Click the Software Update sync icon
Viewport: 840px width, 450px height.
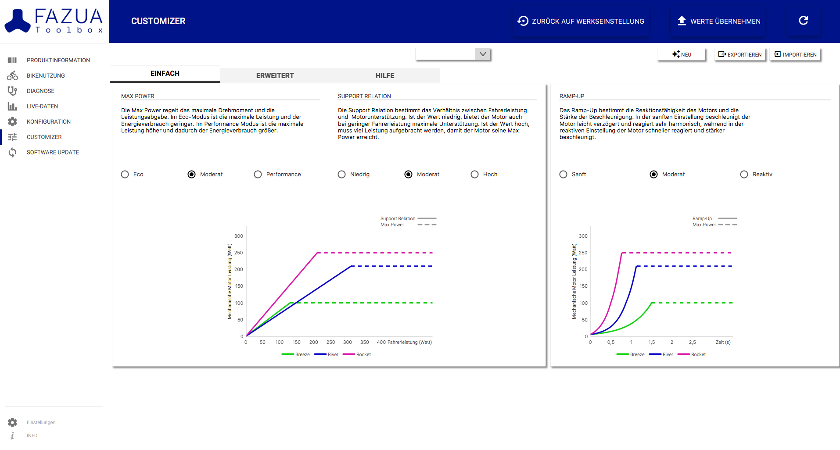point(12,152)
